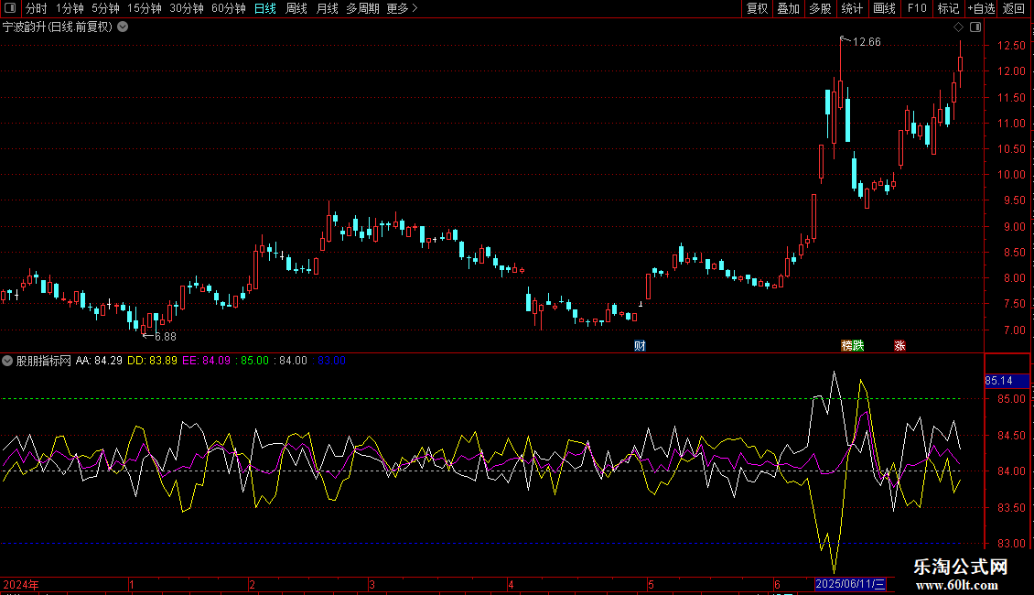
Task: Switch to 分时 intraday view
Action: pos(37,8)
